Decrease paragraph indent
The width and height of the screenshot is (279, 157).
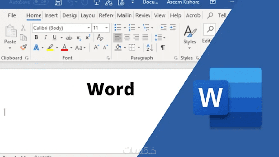163,28
